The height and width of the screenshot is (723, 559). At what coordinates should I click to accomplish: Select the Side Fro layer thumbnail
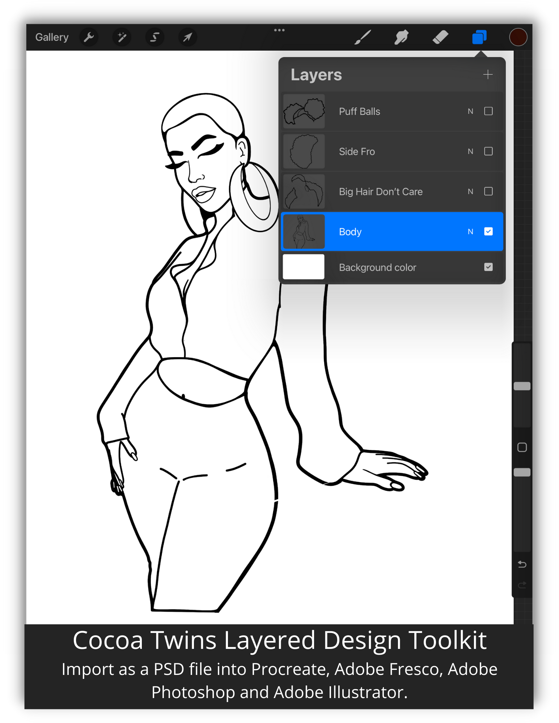coord(304,151)
